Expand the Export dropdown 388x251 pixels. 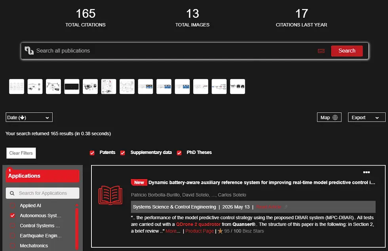[x=367, y=117]
